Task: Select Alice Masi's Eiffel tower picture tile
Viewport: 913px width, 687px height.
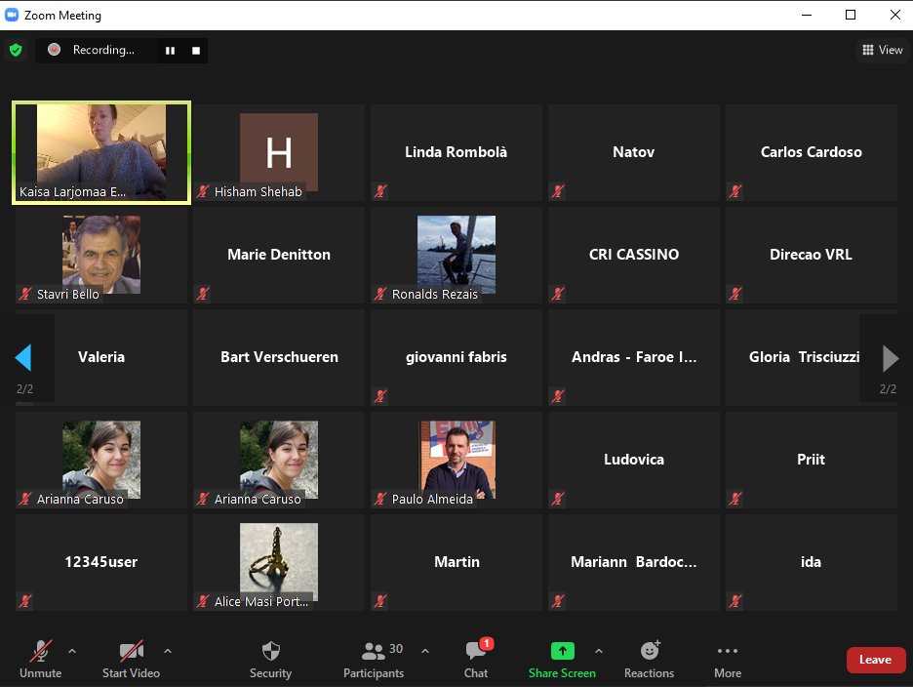Action: tap(279, 562)
